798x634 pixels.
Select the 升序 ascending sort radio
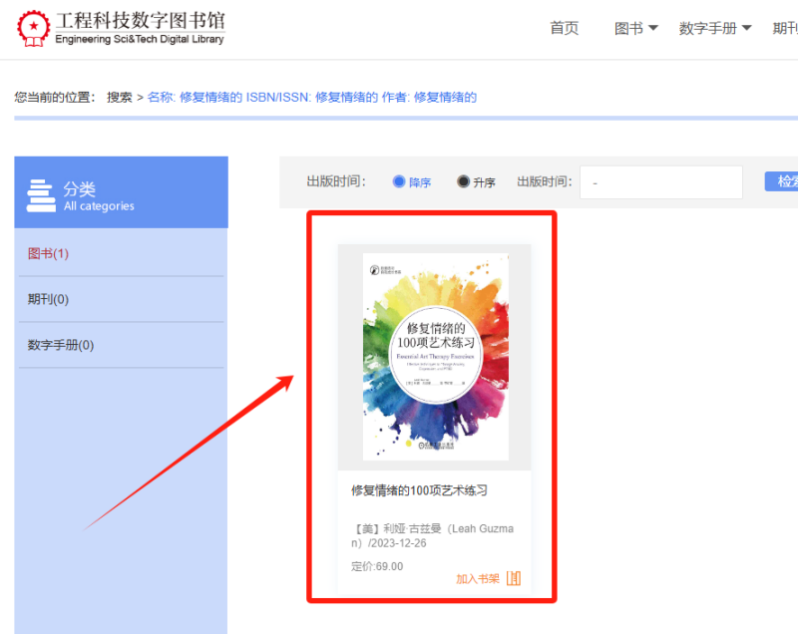coord(463,181)
